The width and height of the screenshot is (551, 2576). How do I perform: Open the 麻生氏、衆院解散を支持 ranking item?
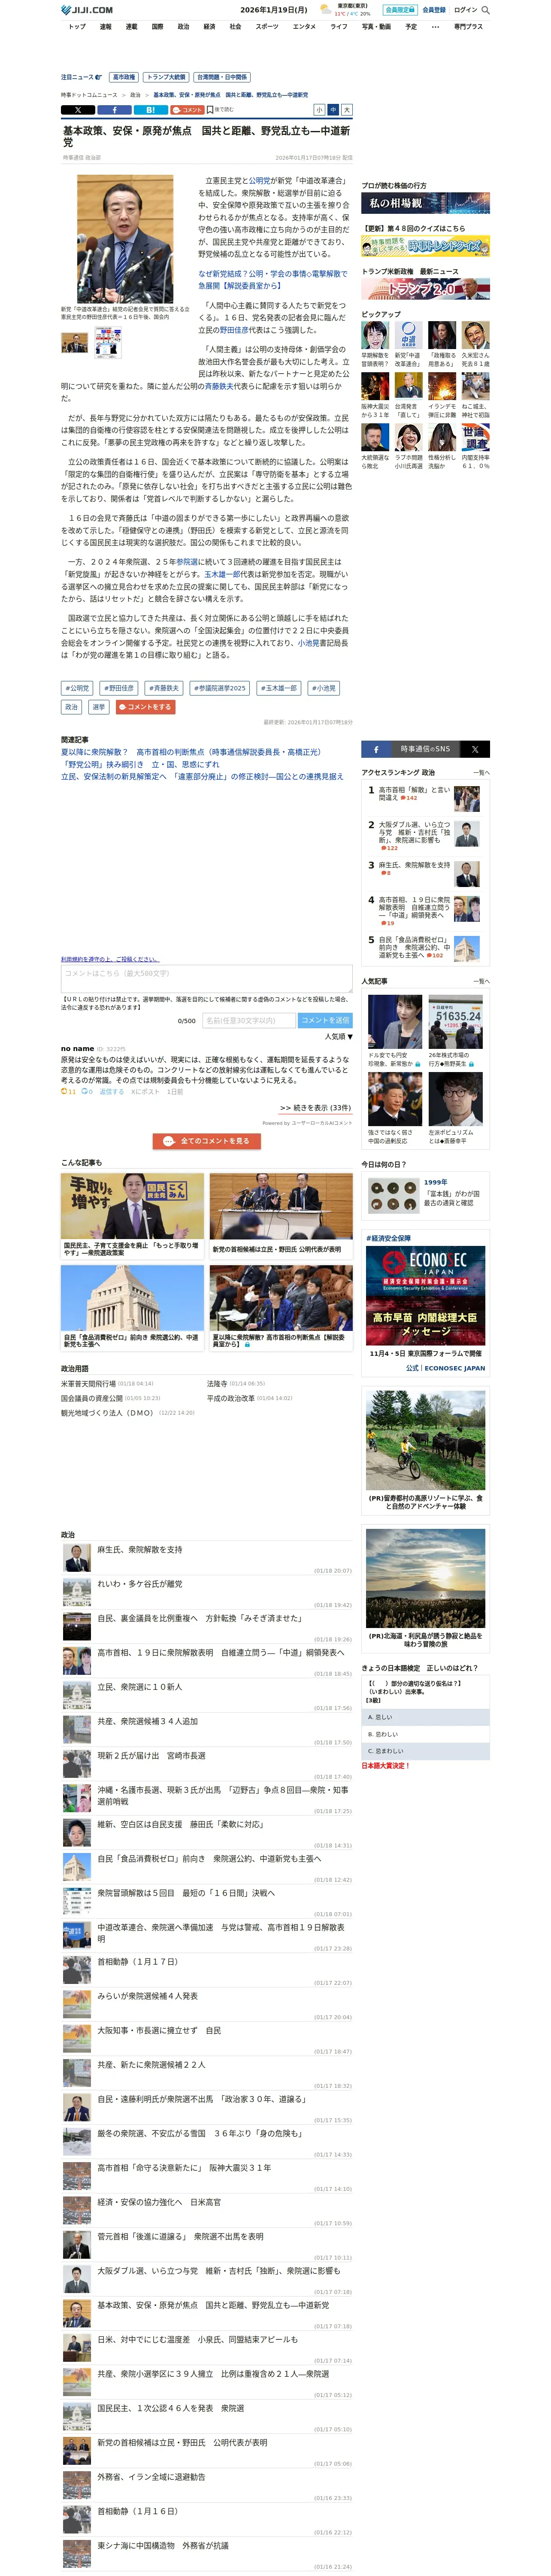tap(414, 865)
